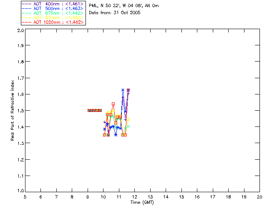Click the y-axis value 1.7
The width and height of the screenshot is (267, 213).
20,78
